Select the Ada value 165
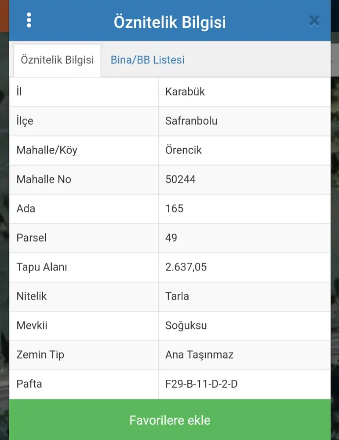 tap(174, 209)
